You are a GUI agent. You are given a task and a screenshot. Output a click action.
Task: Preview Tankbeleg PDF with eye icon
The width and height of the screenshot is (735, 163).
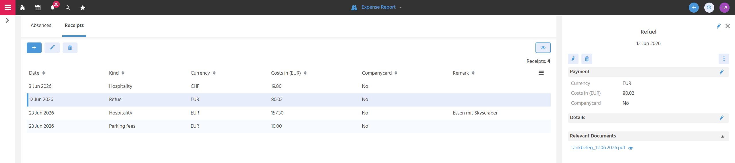point(631,148)
